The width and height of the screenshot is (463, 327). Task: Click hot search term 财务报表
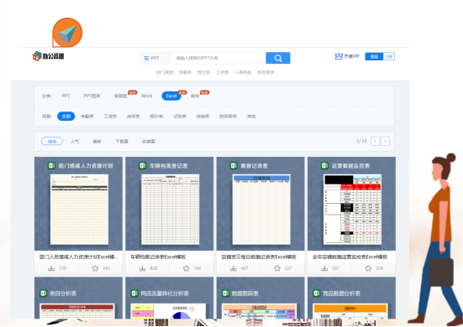(266, 72)
